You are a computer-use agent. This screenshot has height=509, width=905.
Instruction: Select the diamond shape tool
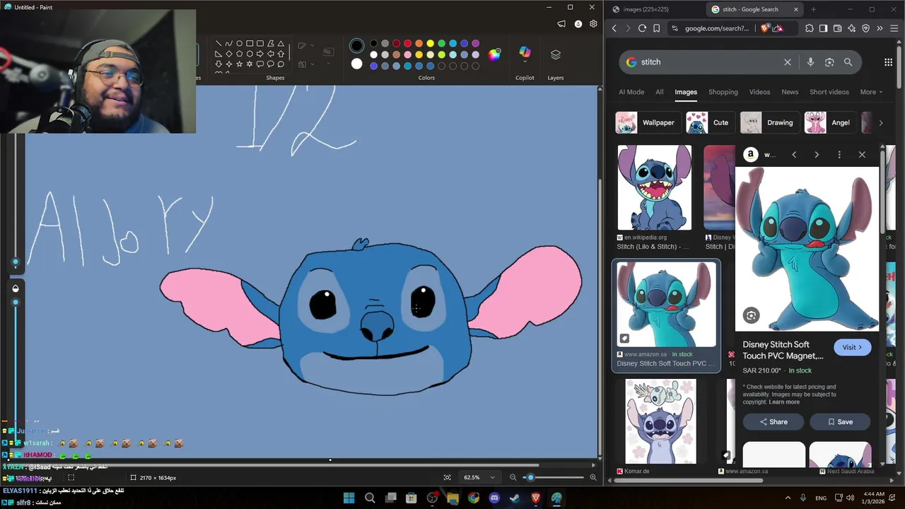[228, 54]
